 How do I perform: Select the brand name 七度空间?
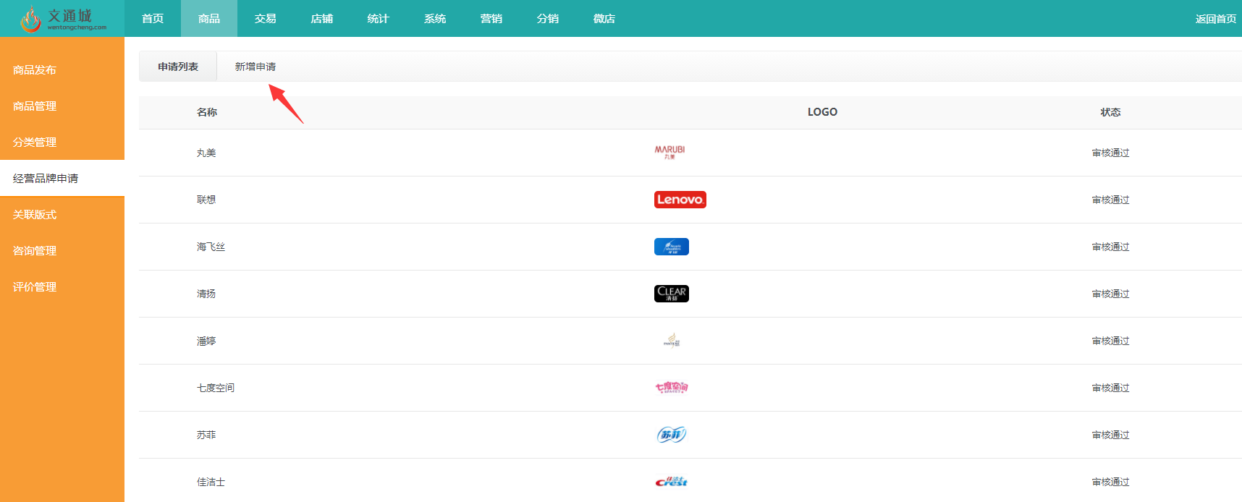tap(216, 388)
